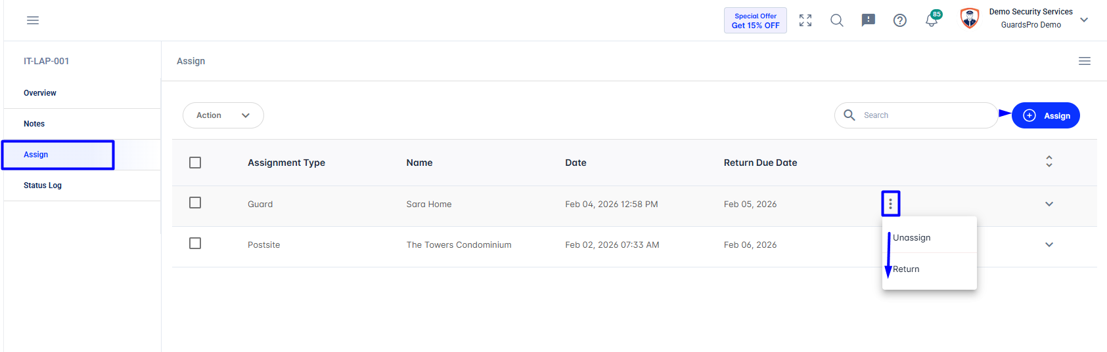Open the feedback message icon
The width and height of the screenshot is (1107, 352).
869,20
